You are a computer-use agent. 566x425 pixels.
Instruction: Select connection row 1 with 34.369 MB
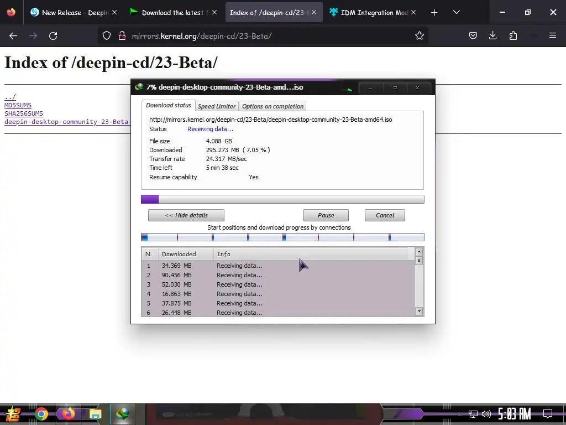click(278, 266)
